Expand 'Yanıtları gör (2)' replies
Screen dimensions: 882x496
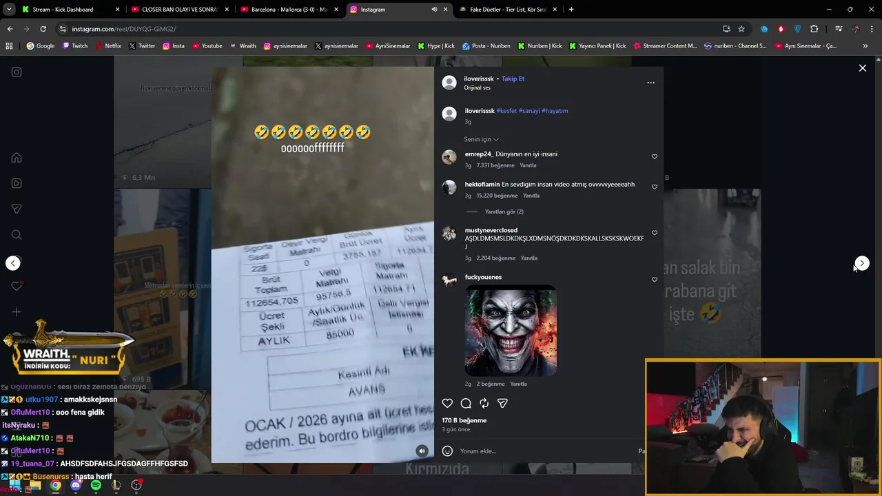(504, 212)
